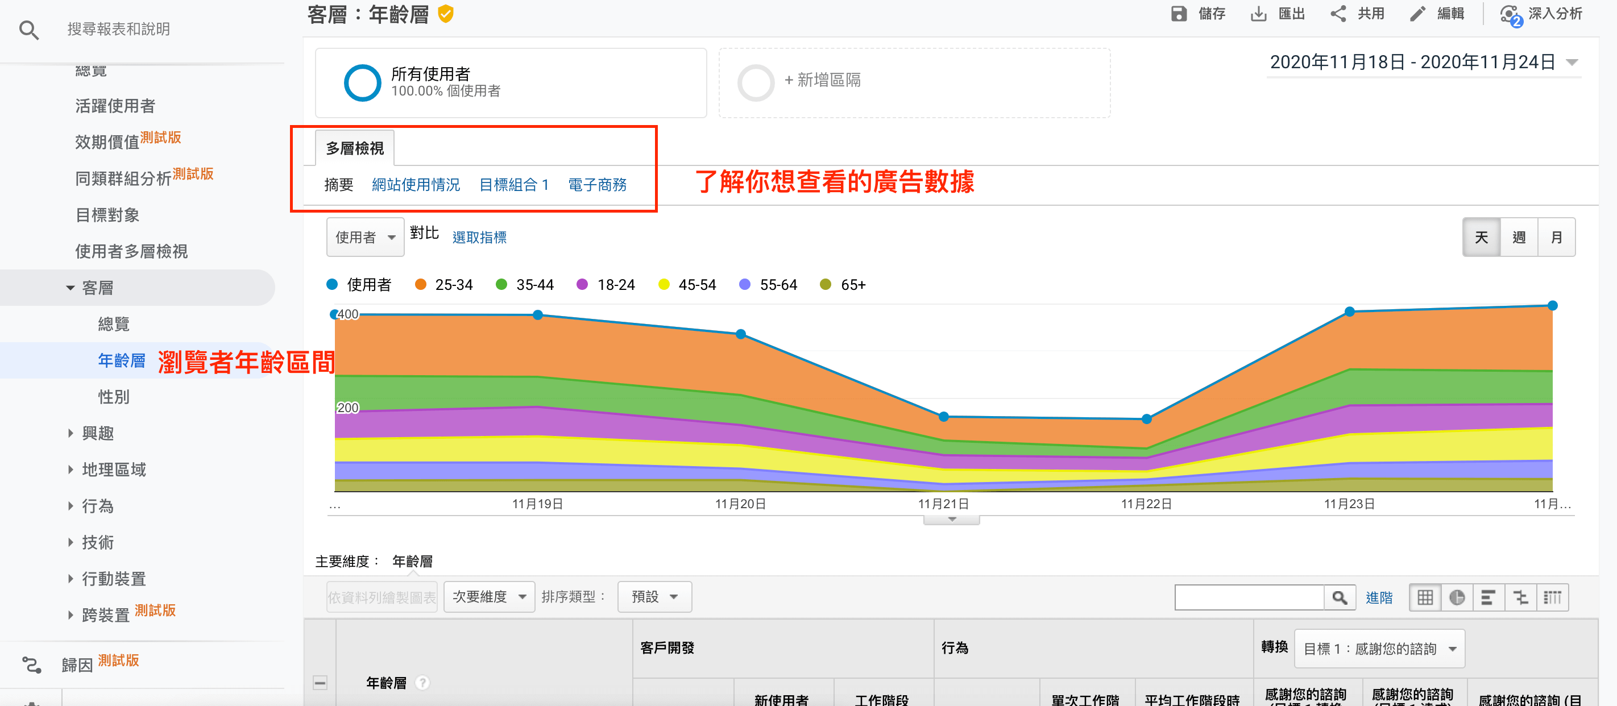Collapse the 客層 sidebar section
The height and width of the screenshot is (706, 1617).
click(71, 288)
